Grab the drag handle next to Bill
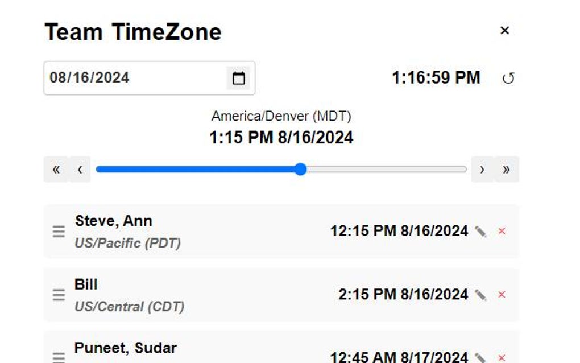580x363 pixels. point(59,294)
